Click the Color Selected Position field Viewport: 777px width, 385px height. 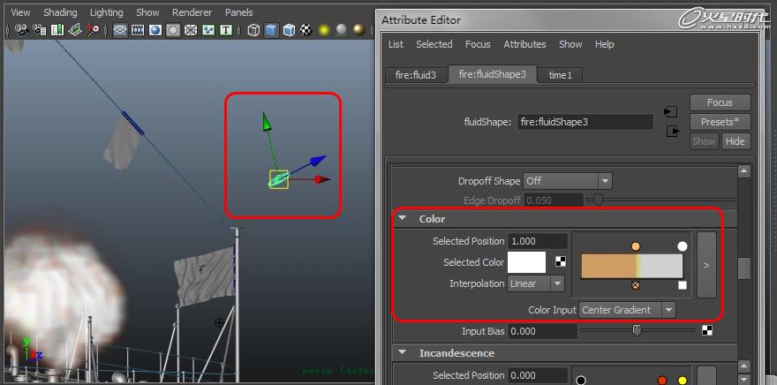coord(537,241)
